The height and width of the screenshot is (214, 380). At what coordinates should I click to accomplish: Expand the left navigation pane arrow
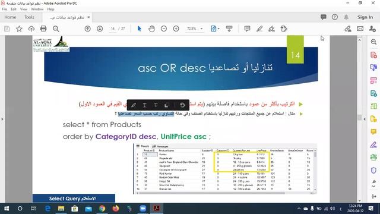click(2, 119)
